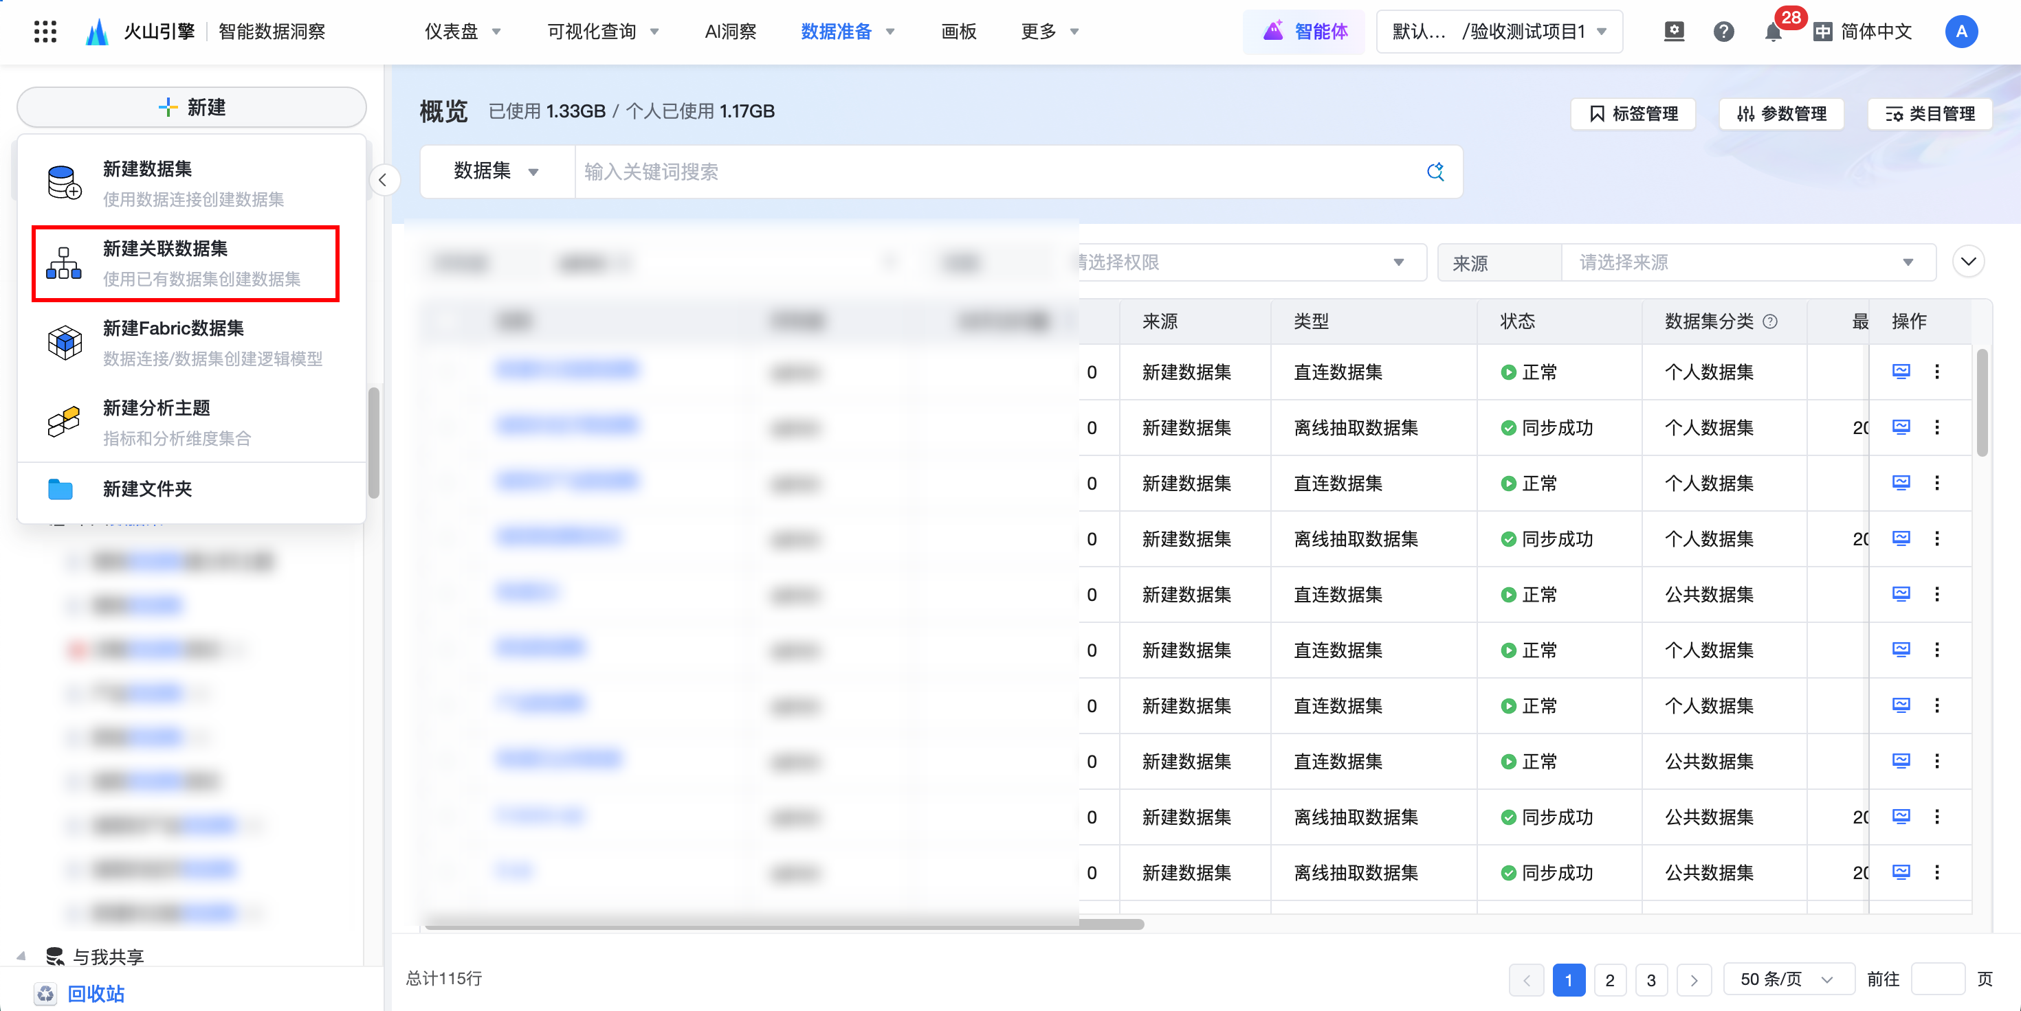Click the 标签管理 button

click(x=1633, y=113)
